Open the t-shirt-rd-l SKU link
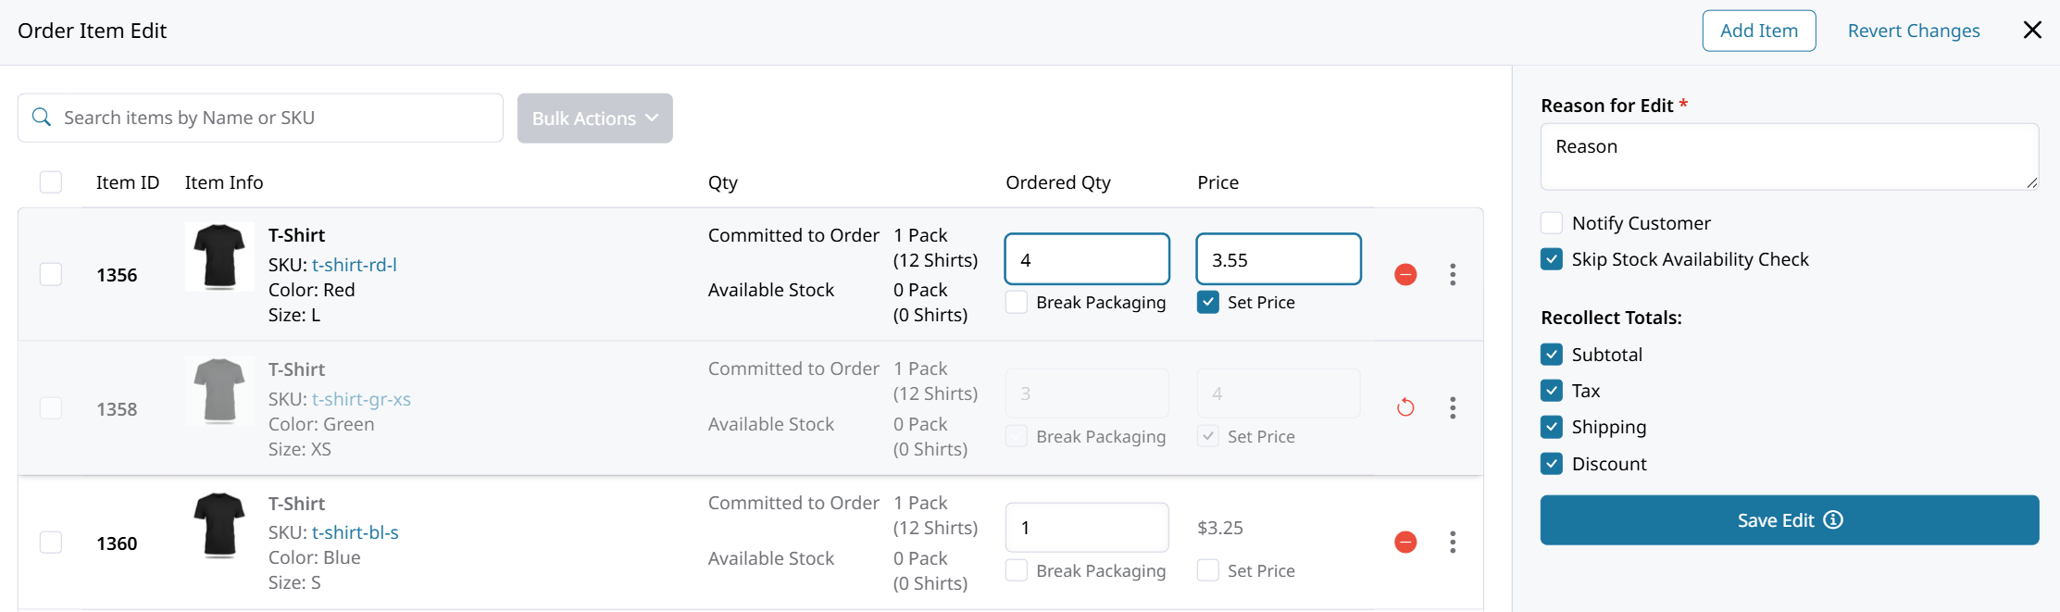The width and height of the screenshot is (2060, 612). click(x=355, y=265)
